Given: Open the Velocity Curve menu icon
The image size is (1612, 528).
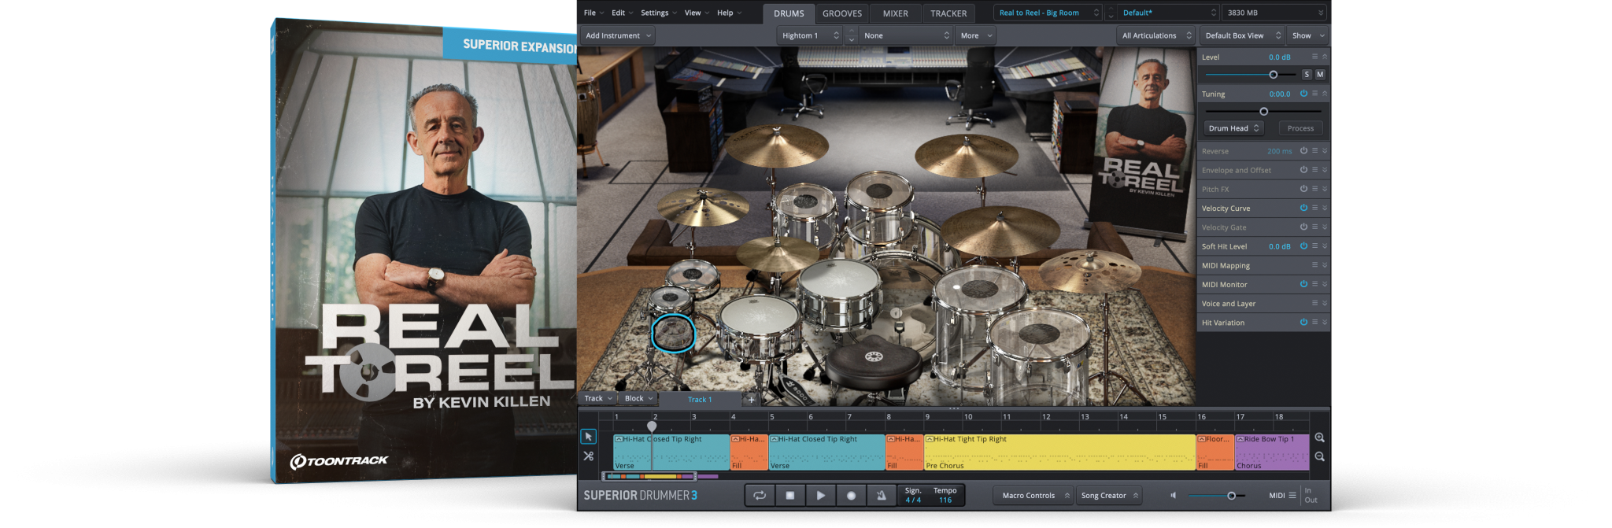Looking at the screenshot, I should coord(1314,209).
